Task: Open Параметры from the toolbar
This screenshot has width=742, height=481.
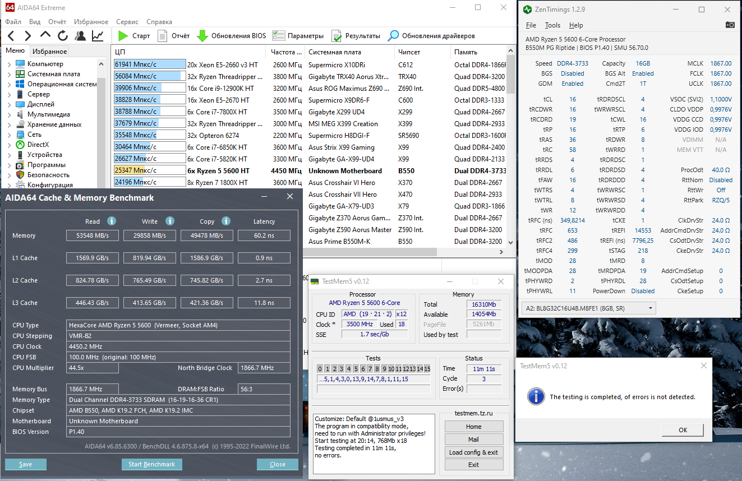Action: tap(298, 36)
